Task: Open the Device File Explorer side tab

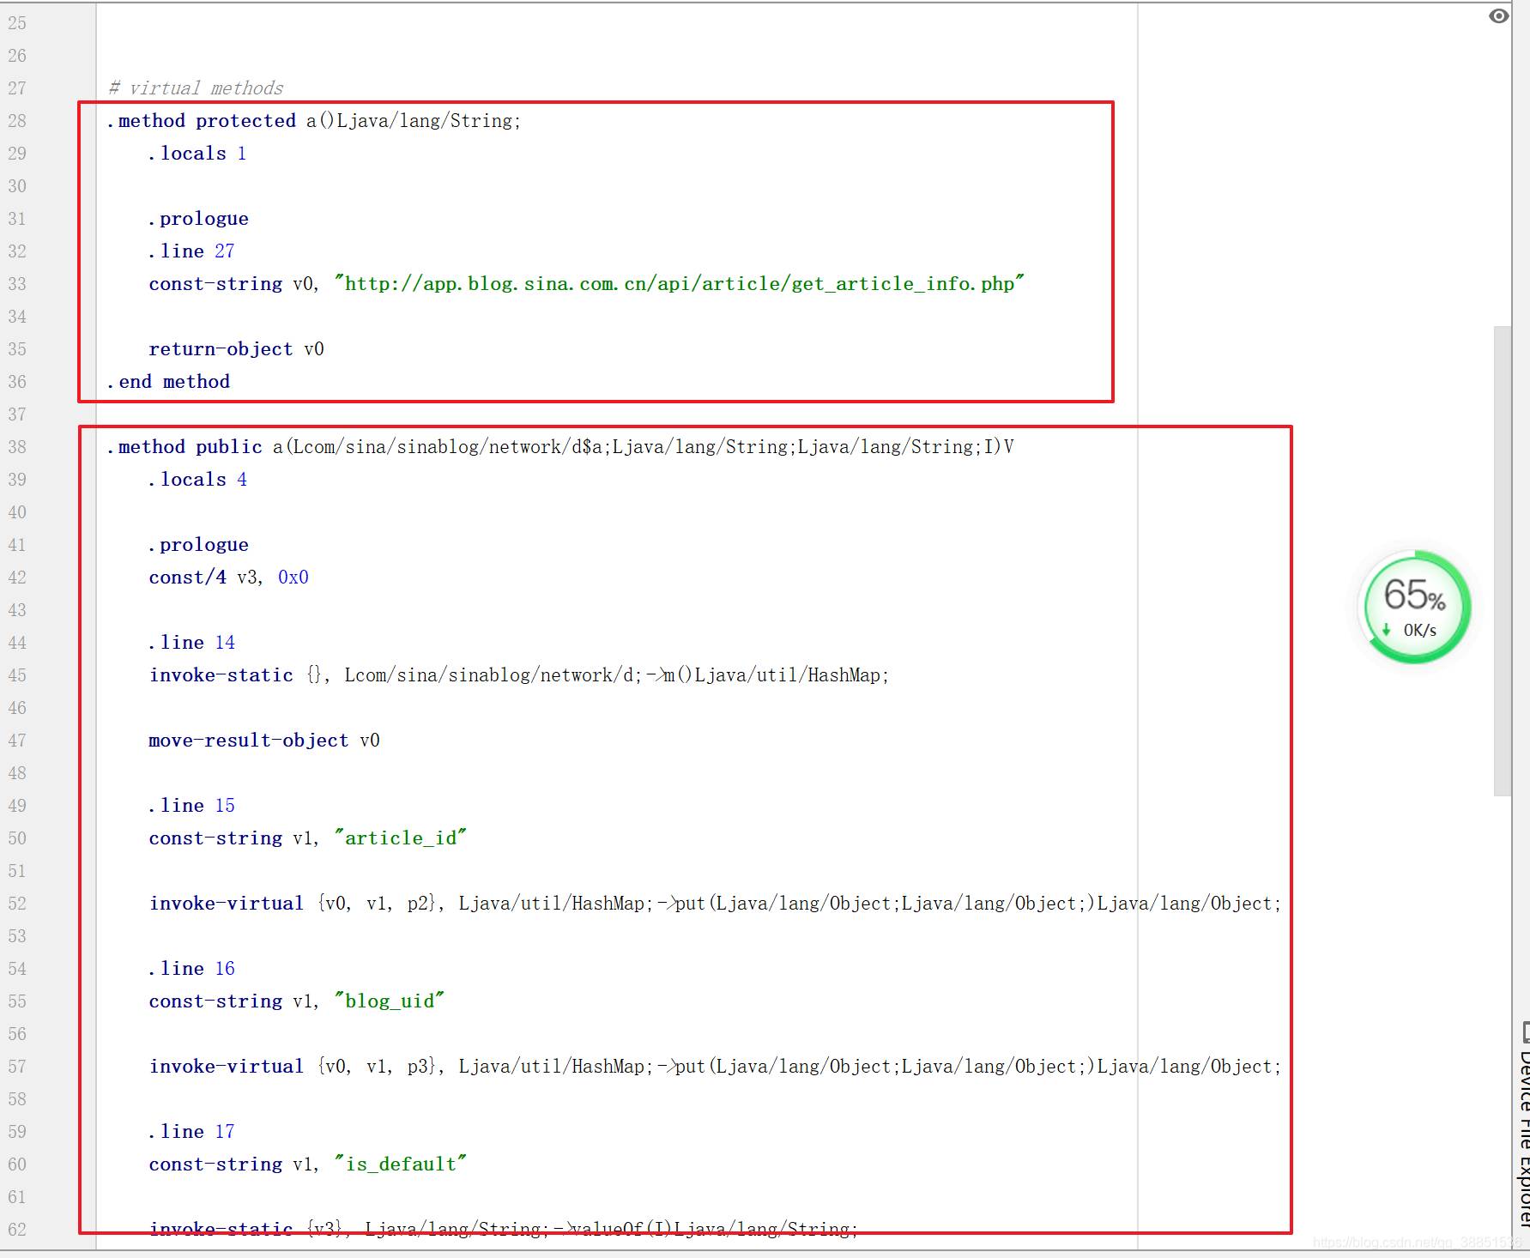Action: coord(1524,1124)
